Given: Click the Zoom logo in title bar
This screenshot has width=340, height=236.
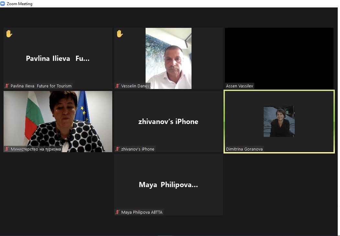Looking at the screenshot, I should 3,4.
